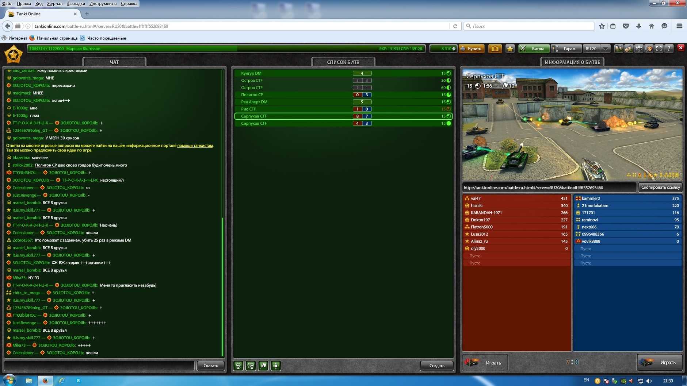
Task: Click the помощи танкистам link in chat
Action: 195,146
